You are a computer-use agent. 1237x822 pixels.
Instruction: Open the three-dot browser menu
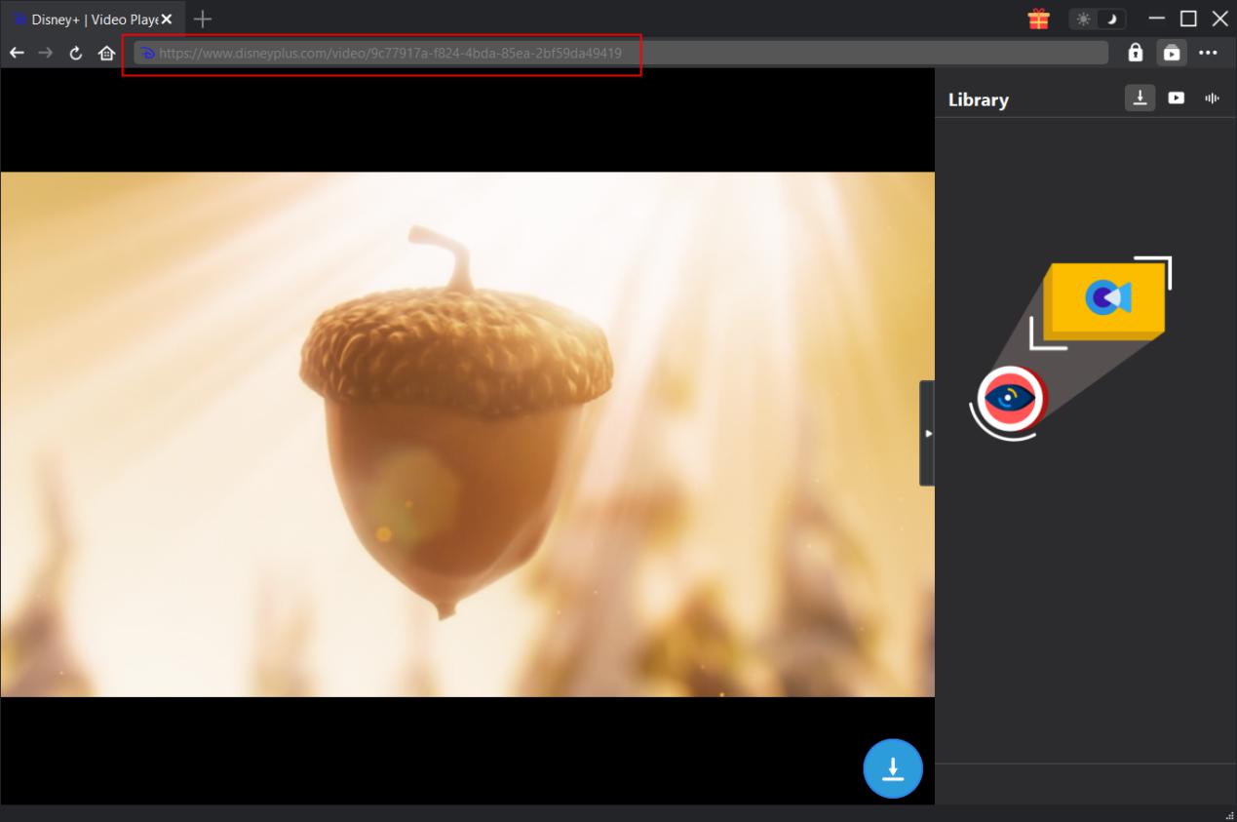point(1209,53)
